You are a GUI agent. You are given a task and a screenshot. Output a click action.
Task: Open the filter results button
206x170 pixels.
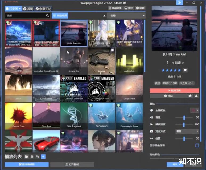(x=60, y=16)
